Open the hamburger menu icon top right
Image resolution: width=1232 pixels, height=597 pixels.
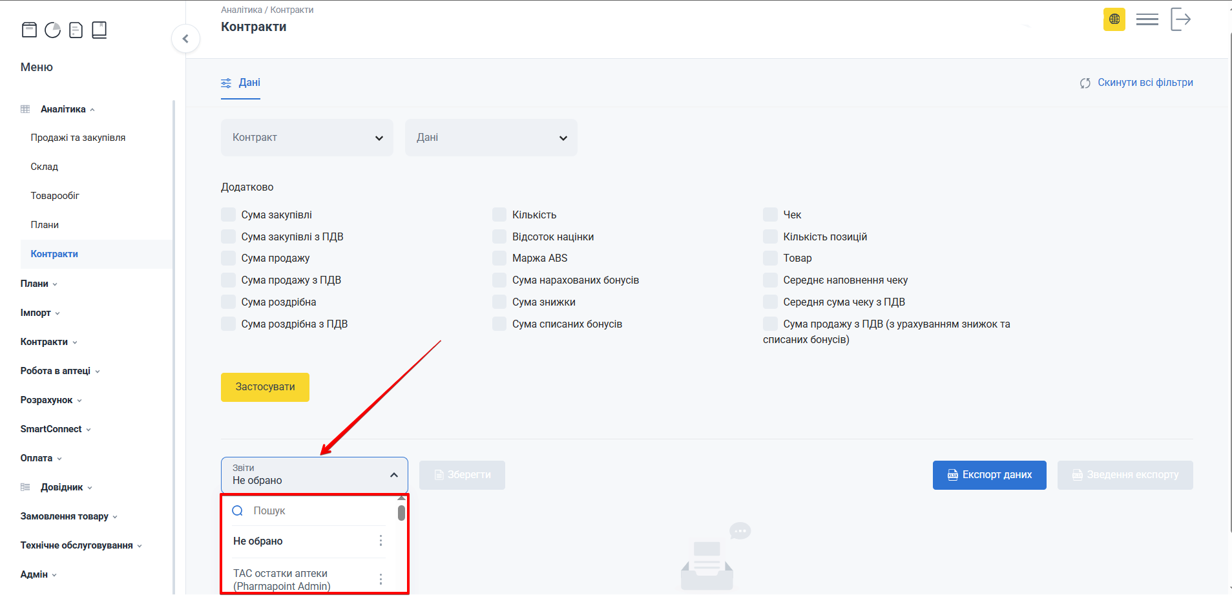point(1147,19)
